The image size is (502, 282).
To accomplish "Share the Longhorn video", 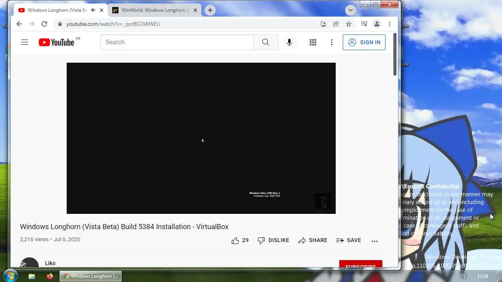I will 313,240.
